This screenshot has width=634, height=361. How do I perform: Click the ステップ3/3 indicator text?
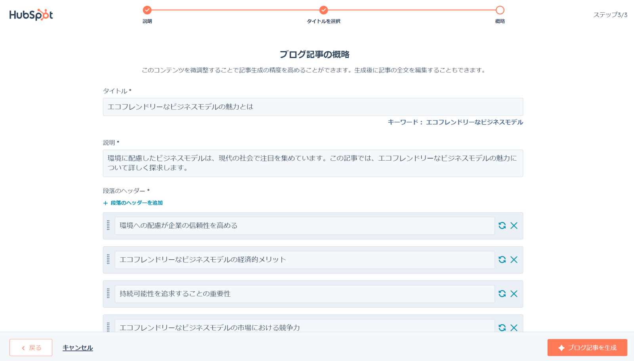pyautogui.click(x=610, y=15)
